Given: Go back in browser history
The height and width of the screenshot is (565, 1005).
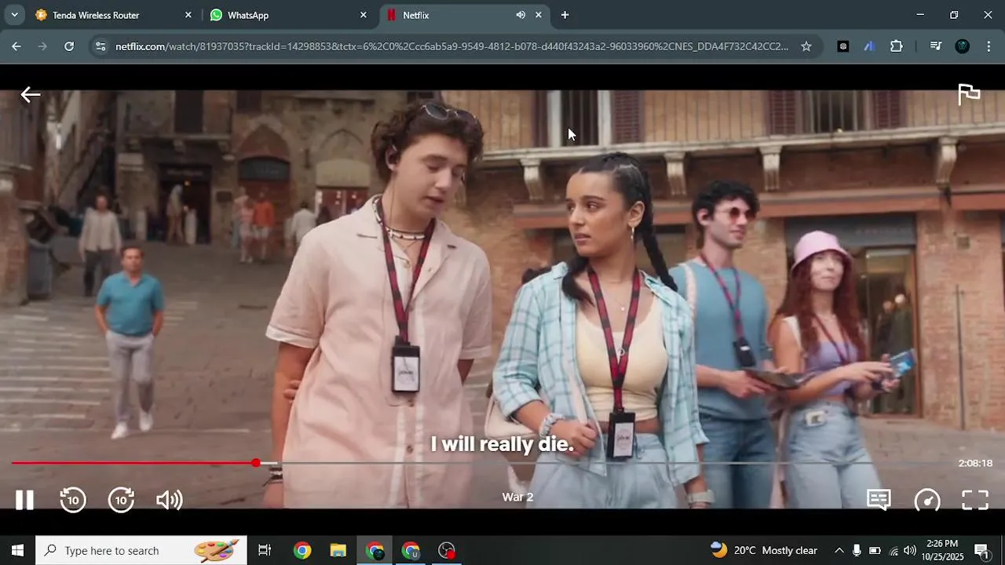Looking at the screenshot, I should (x=16, y=46).
